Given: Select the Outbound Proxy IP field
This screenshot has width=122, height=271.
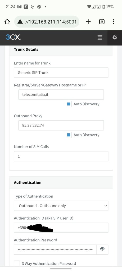Looking at the screenshot, I should (61, 125).
